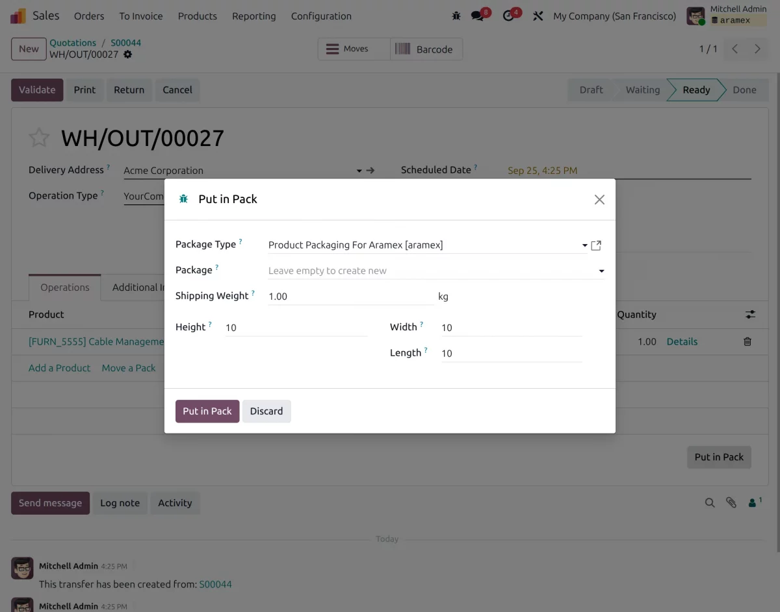This screenshot has height=612, width=780.
Task: Open the Configuration menu
Action: [x=321, y=16]
